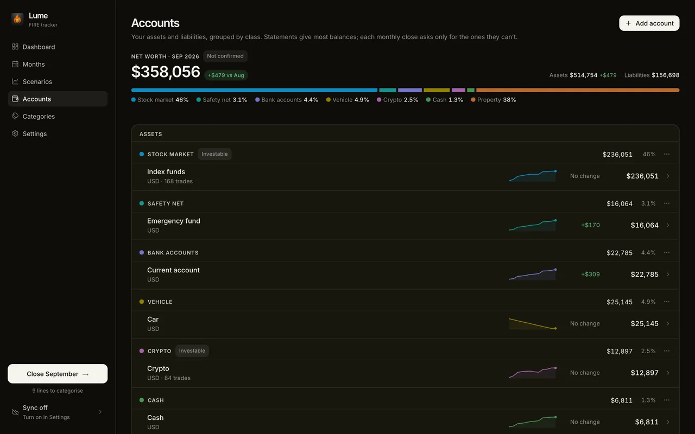
Task: Open the Vehicle group's three-dot menu
Action: point(667,302)
